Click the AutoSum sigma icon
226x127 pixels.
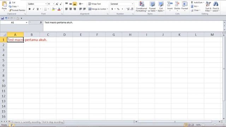point(192,2)
